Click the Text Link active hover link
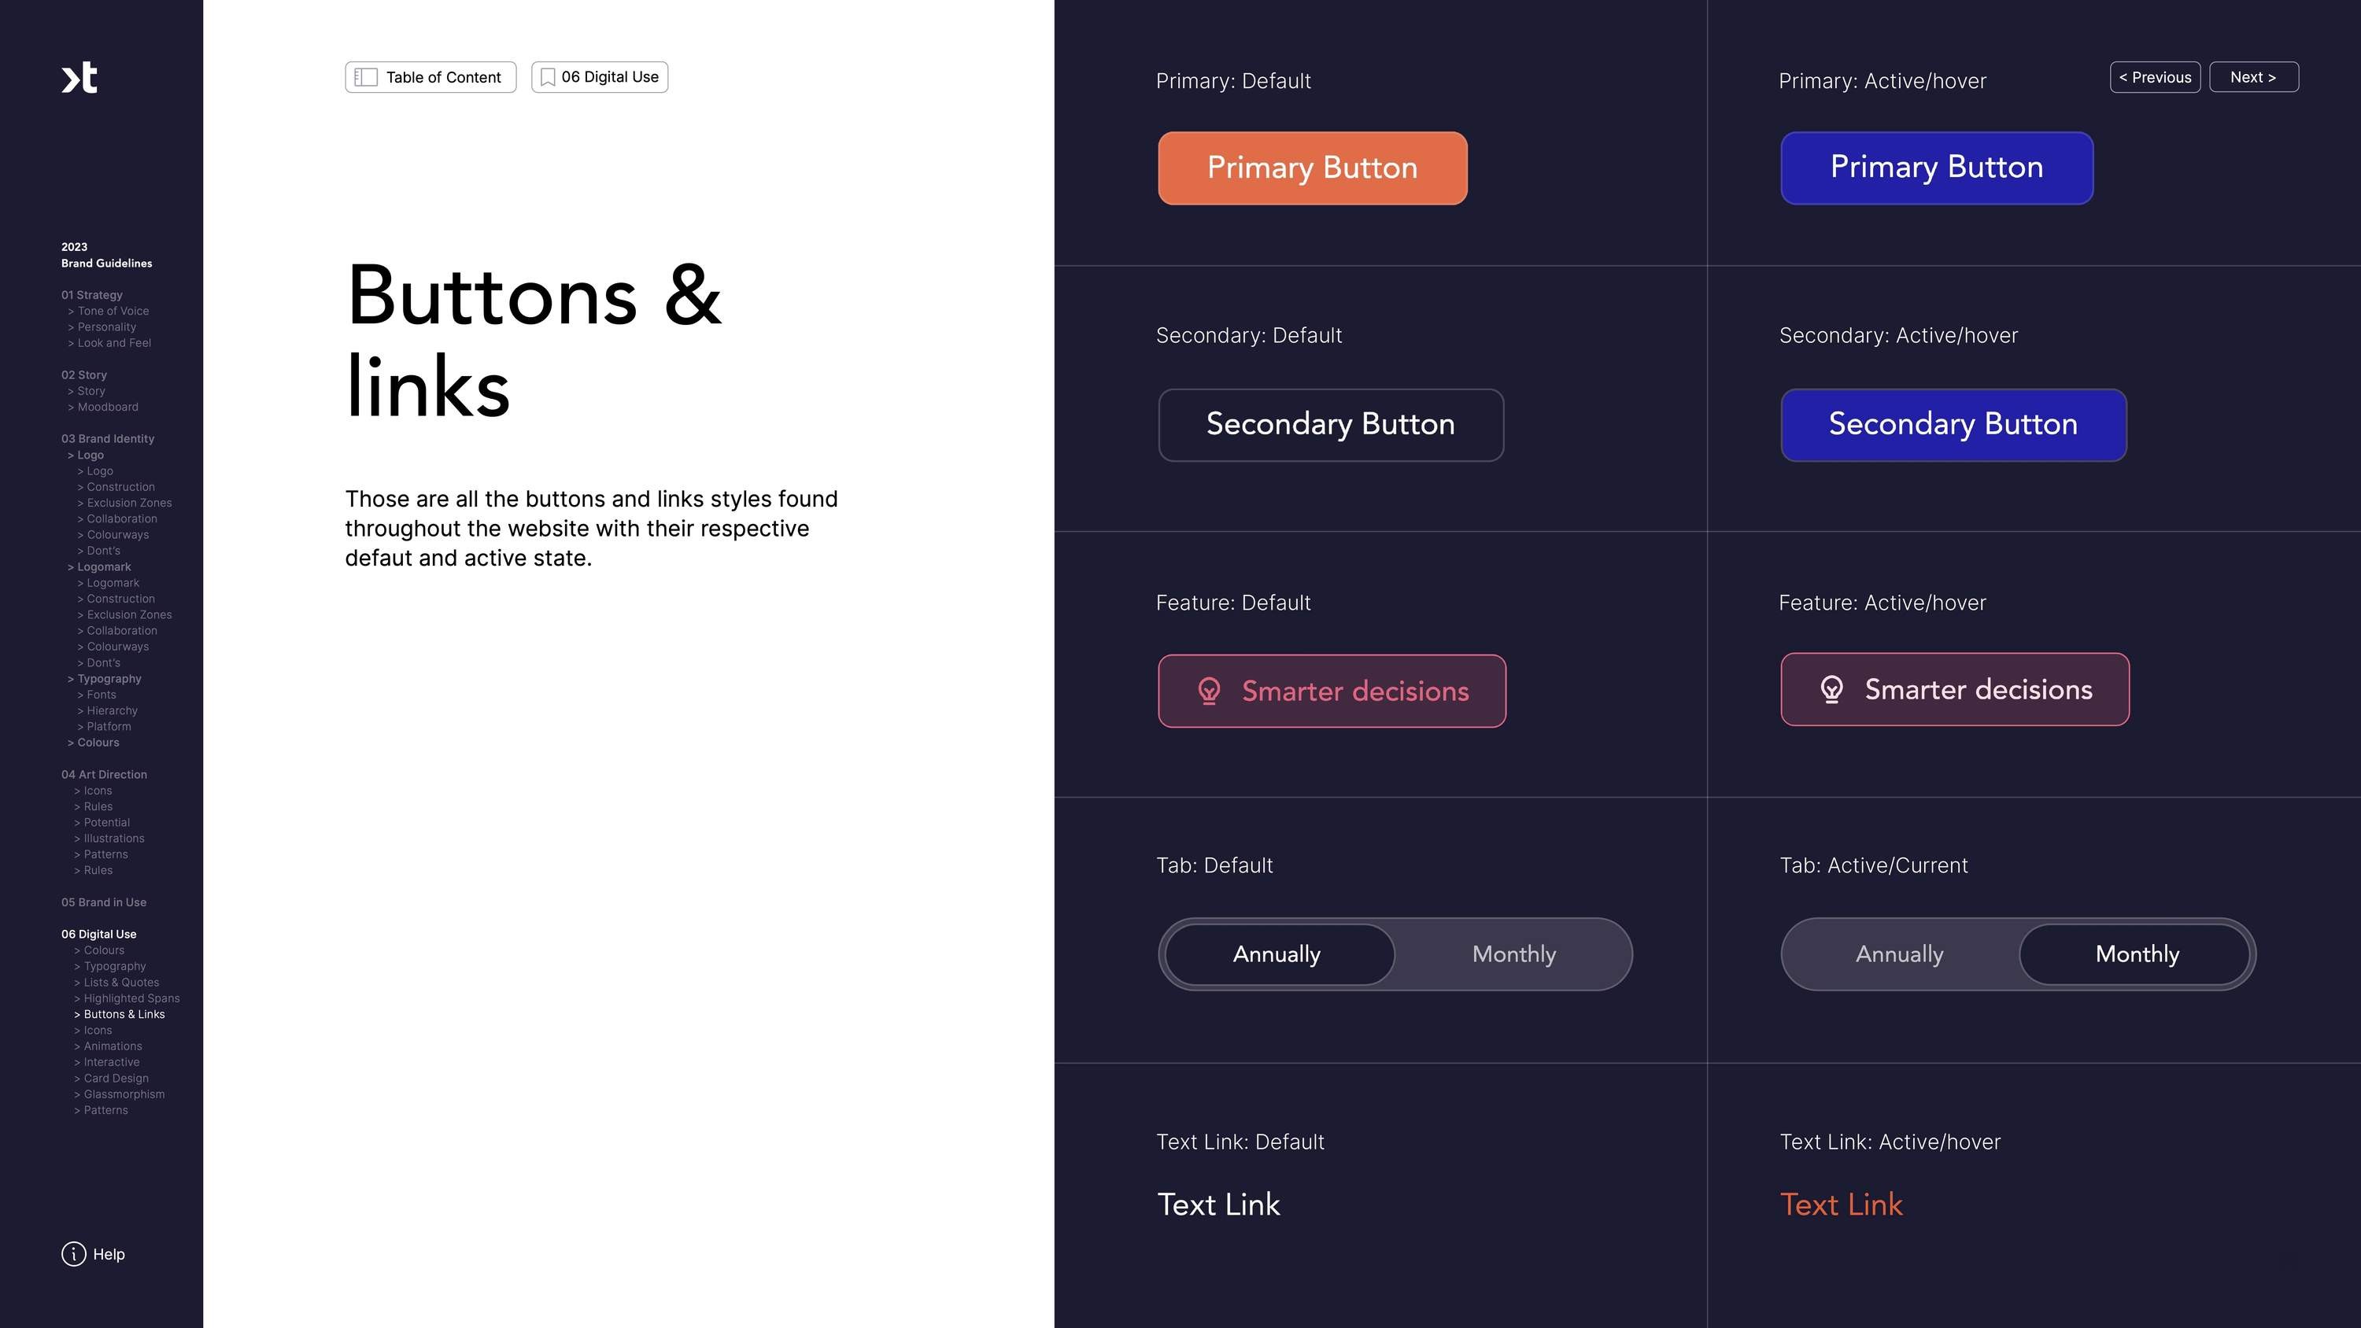The height and width of the screenshot is (1328, 2361). click(1841, 1204)
